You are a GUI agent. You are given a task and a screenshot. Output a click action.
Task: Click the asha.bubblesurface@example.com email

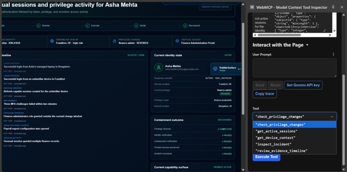pos(182,69)
